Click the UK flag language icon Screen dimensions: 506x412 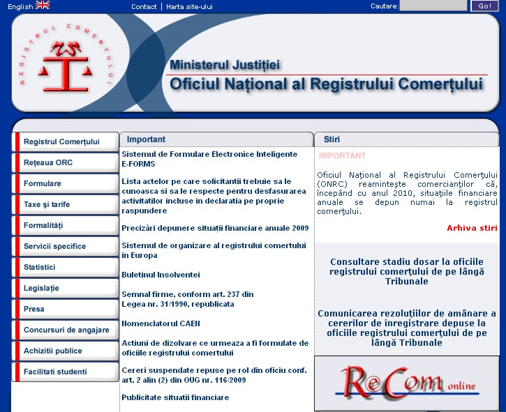(x=43, y=6)
